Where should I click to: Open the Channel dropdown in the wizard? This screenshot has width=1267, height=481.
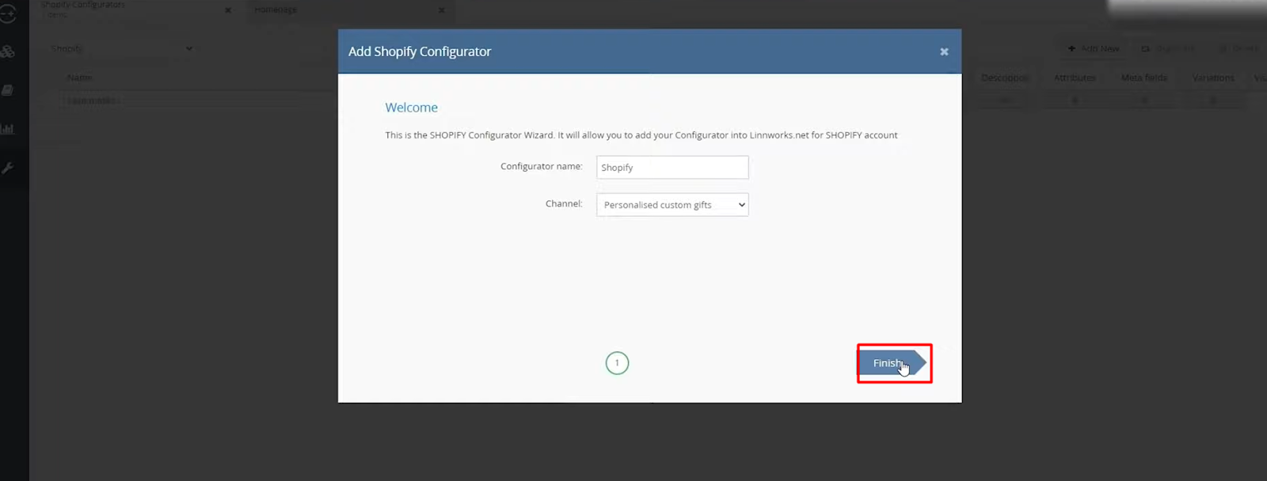672,205
